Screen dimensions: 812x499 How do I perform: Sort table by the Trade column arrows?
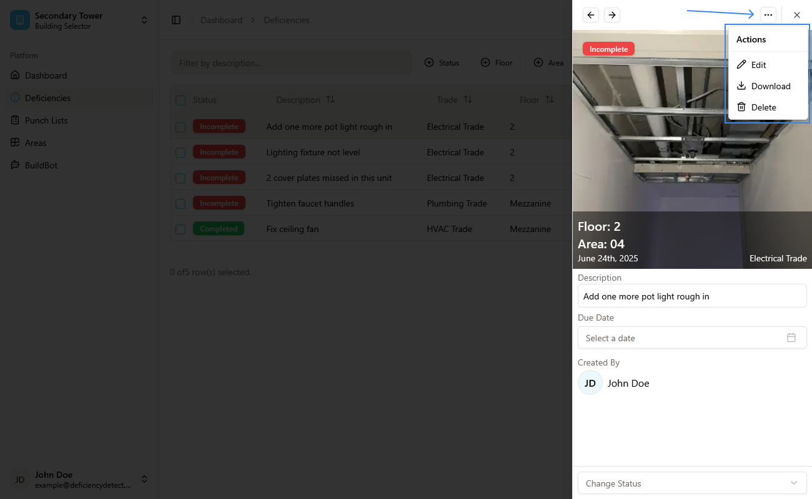[x=468, y=100]
